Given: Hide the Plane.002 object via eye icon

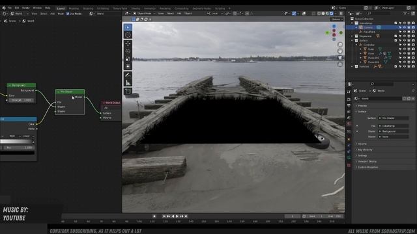Looking at the screenshot, I should pos(405,62).
